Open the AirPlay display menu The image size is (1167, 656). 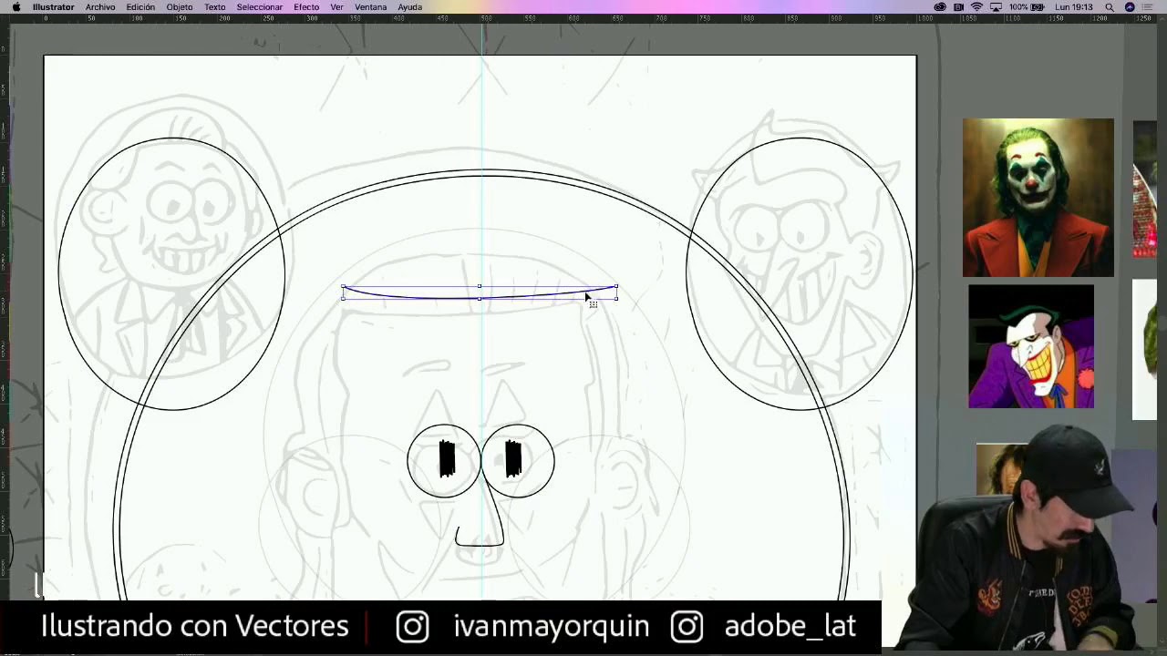pyautogui.click(x=996, y=6)
